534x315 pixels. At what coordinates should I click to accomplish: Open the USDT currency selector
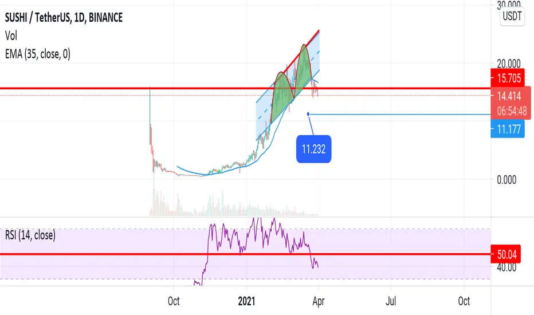point(512,16)
